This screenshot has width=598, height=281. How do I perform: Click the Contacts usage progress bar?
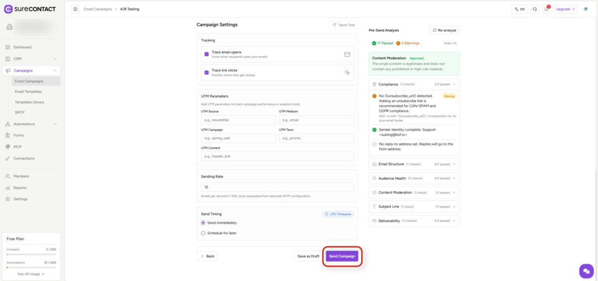point(31,254)
